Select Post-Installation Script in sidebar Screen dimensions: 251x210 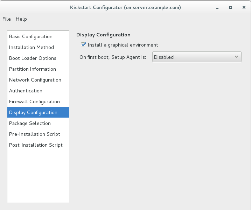(36, 145)
